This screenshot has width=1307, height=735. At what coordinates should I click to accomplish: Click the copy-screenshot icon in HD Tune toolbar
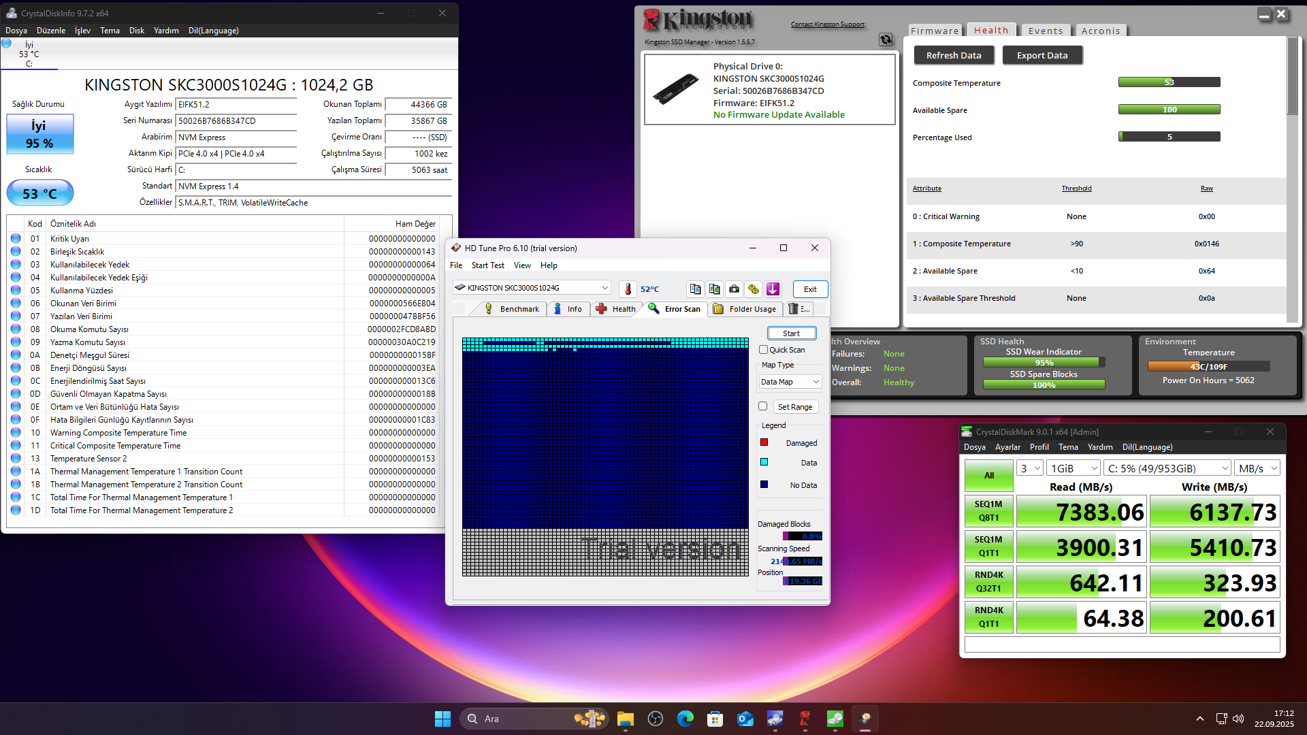(715, 289)
